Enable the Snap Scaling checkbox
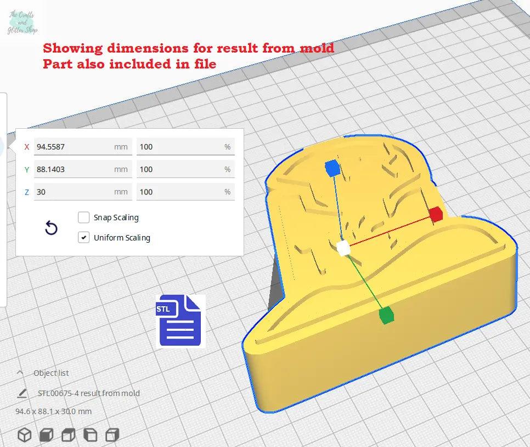This screenshot has height=447, width=530. pyautogui.click(x=83, y=217)
